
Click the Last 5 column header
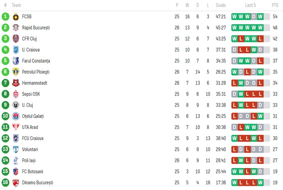click(250, 5)
